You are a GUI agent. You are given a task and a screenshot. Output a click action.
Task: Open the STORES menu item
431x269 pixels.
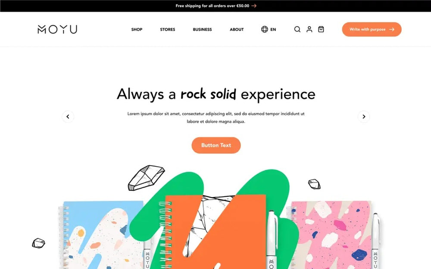click(x=167, y=29)
